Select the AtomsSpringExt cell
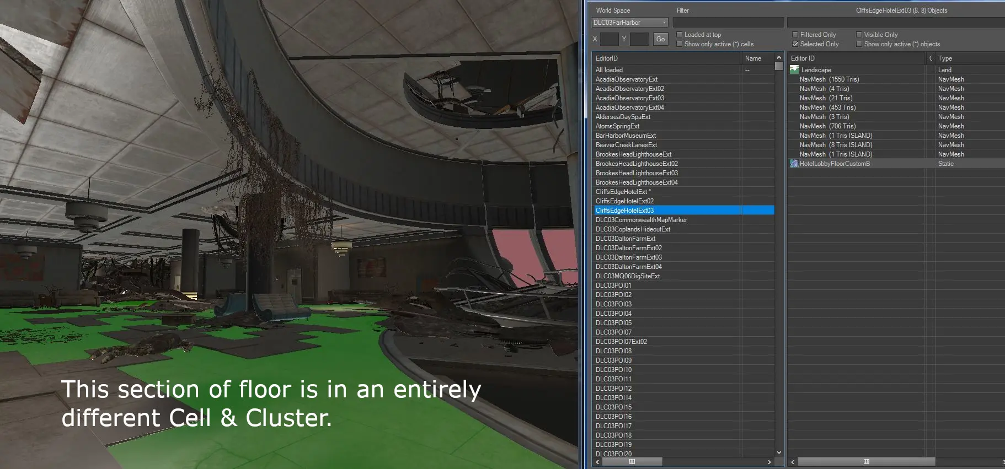Viewport: 1005px width, 469px height. pos(683,126)
